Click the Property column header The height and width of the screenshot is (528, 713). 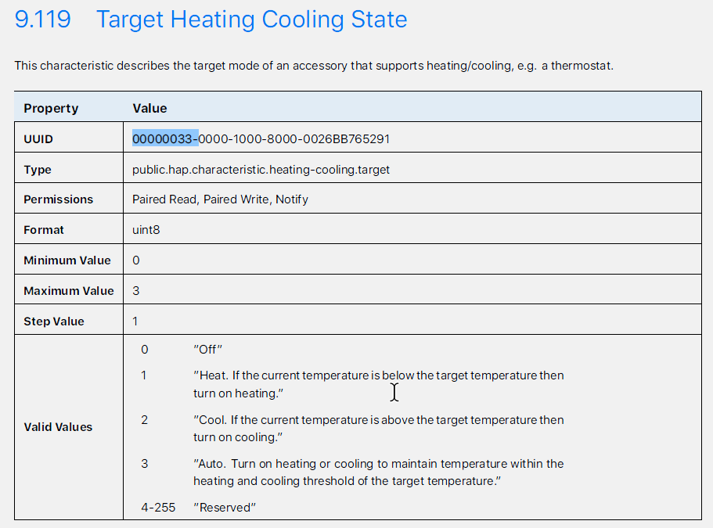click(51, 108)
